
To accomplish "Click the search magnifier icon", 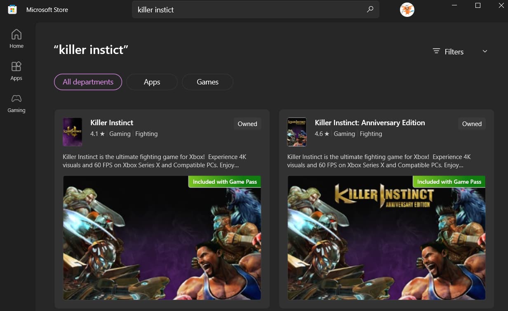I will click(370, 9).
